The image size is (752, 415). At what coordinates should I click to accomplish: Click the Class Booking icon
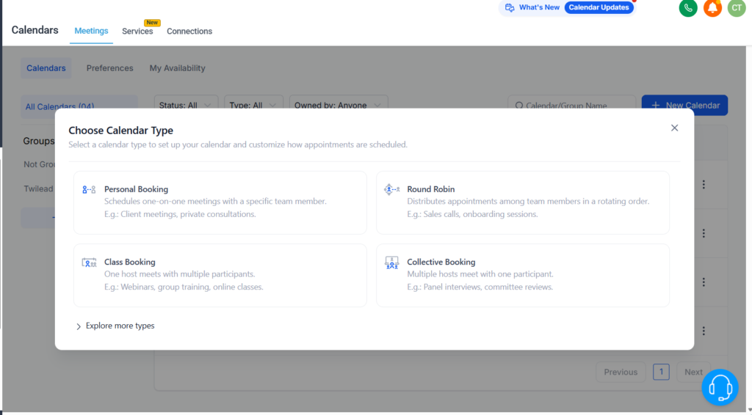(x=89, y=262)
